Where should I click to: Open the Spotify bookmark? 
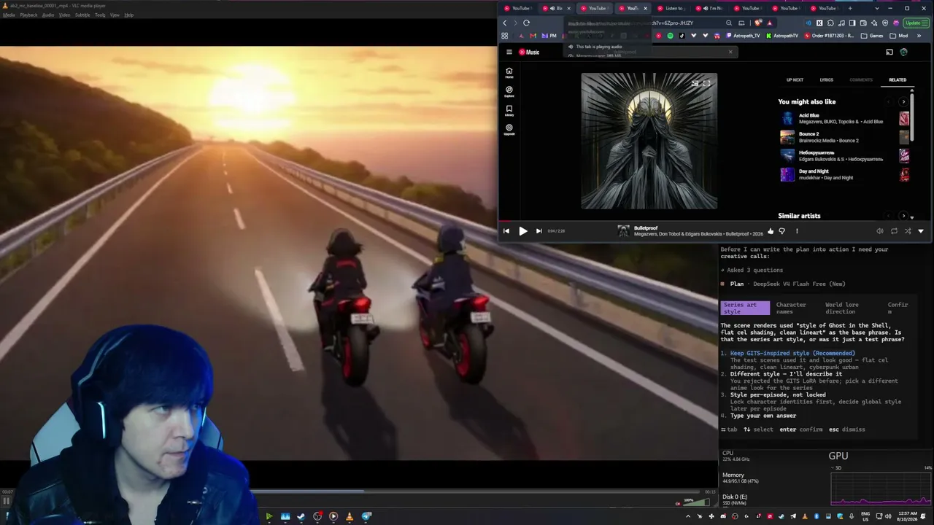671,36
